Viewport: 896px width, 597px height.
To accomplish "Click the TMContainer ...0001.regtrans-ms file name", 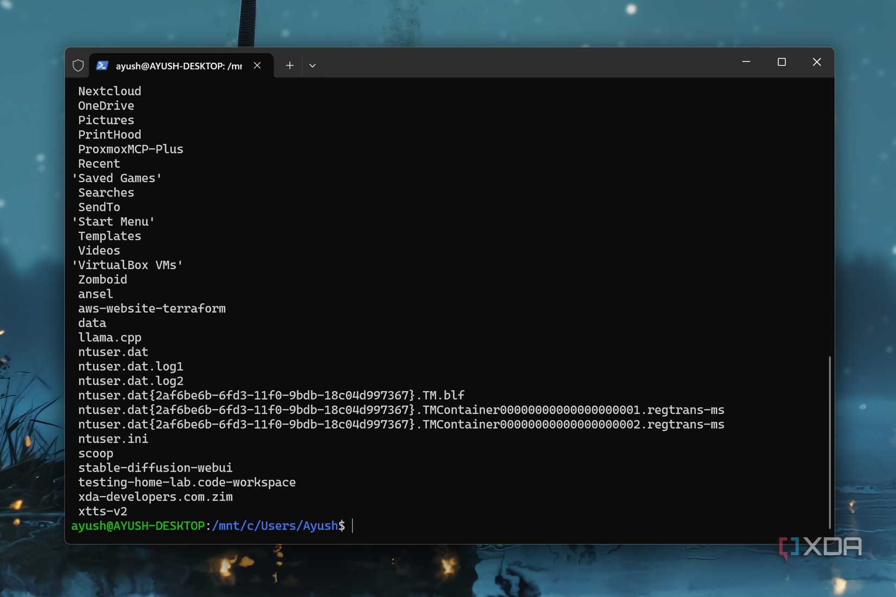I will tap(401, 410).
